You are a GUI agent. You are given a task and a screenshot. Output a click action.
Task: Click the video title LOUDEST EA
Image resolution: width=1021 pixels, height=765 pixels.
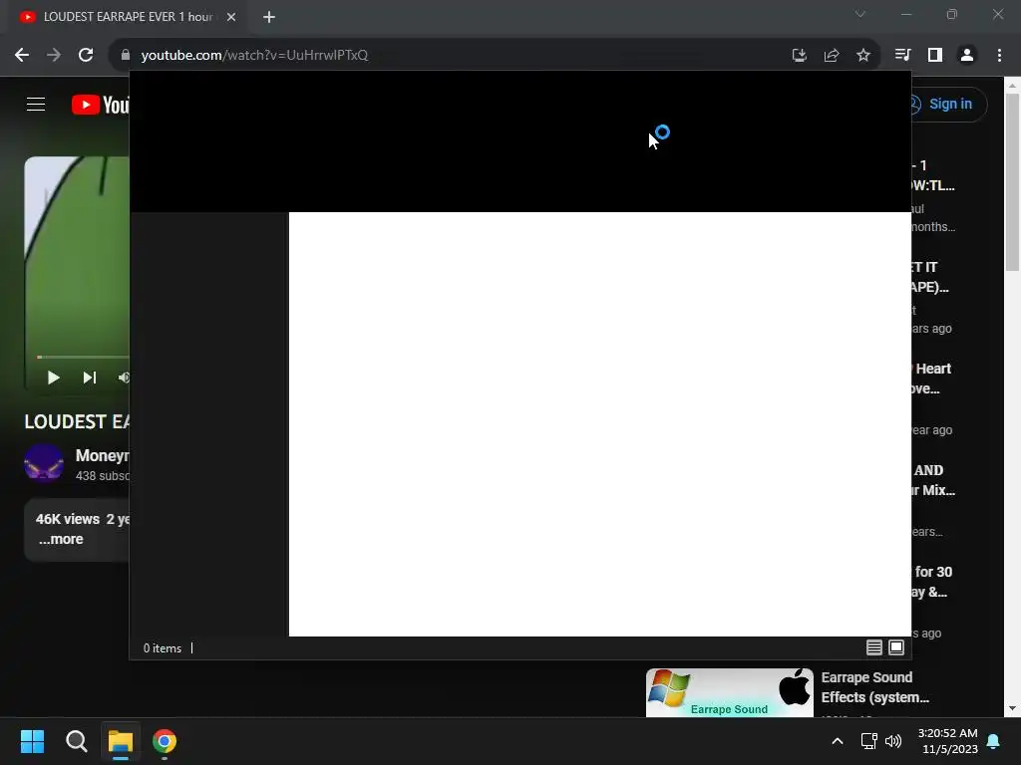click(x=77, y=421)
